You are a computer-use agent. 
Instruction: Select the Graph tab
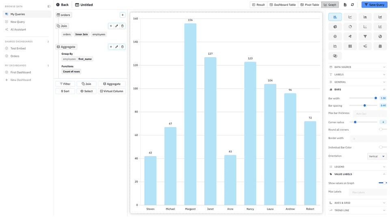tap(330, 5)
